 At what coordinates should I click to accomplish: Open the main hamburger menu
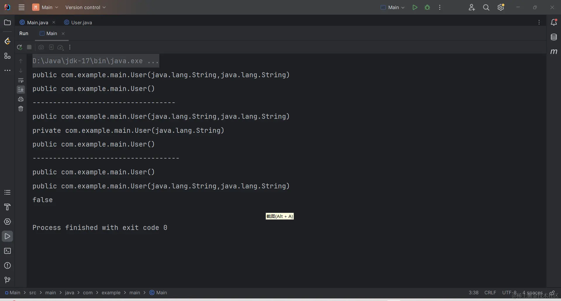pos(22,7)
